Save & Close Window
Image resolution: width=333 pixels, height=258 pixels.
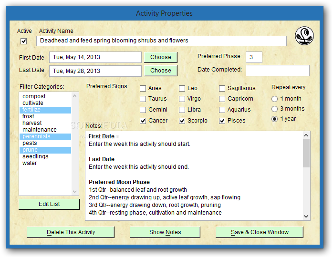pos(260,232)
